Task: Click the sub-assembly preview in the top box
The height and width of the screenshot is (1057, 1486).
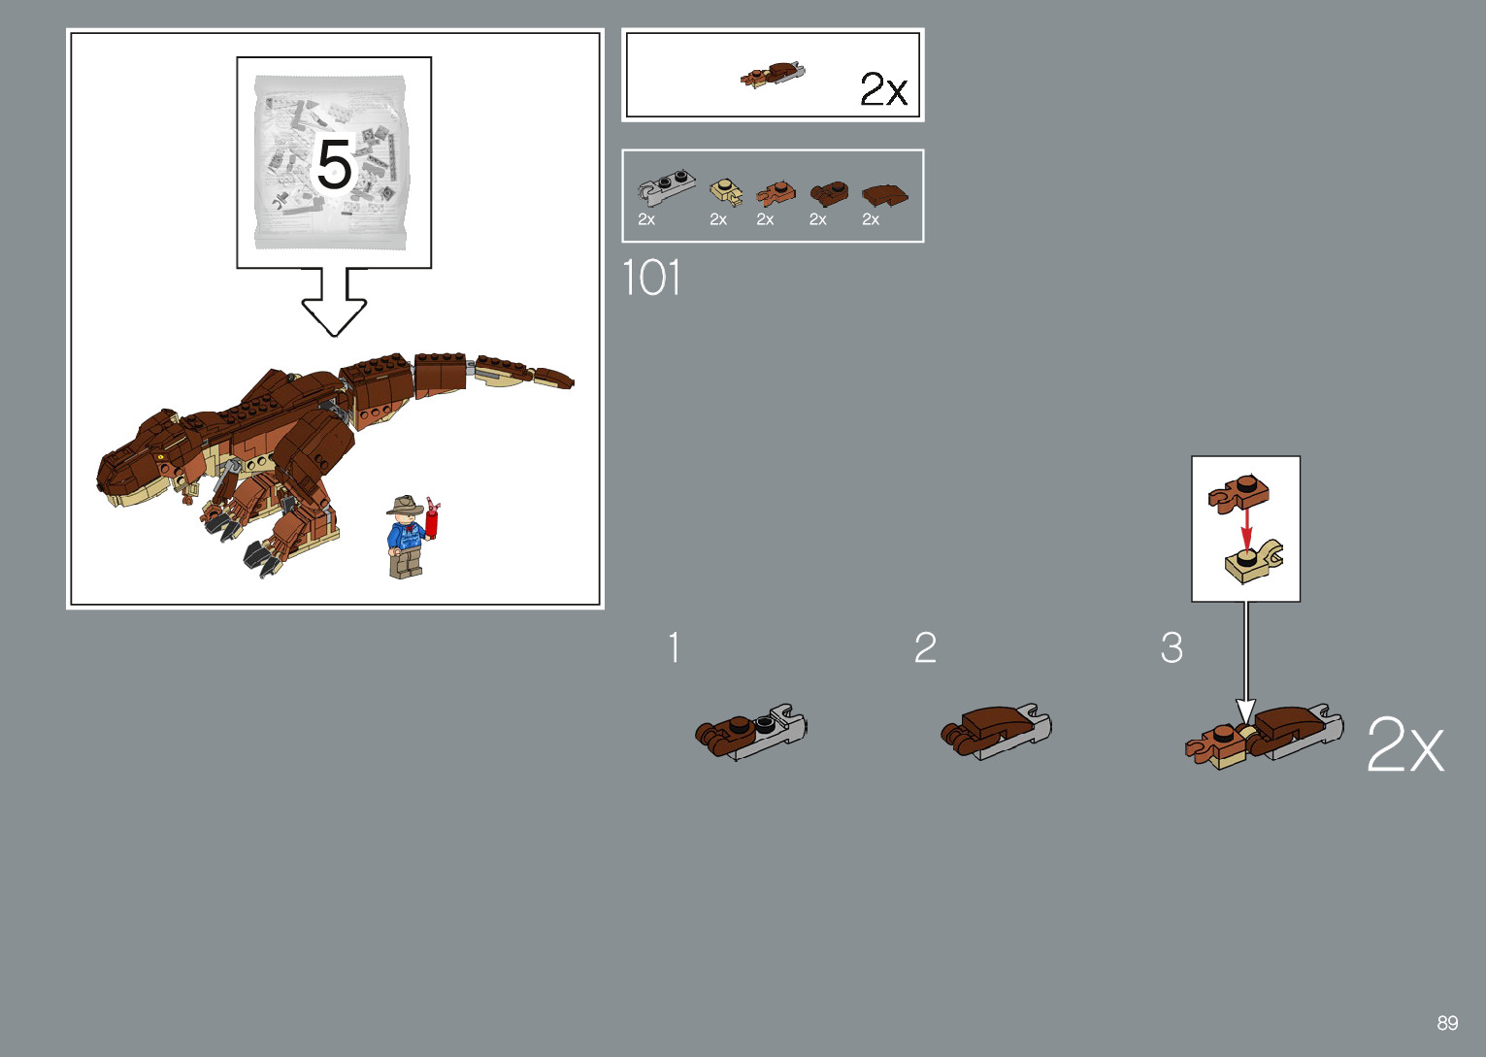Action: (x=773, y=75)
